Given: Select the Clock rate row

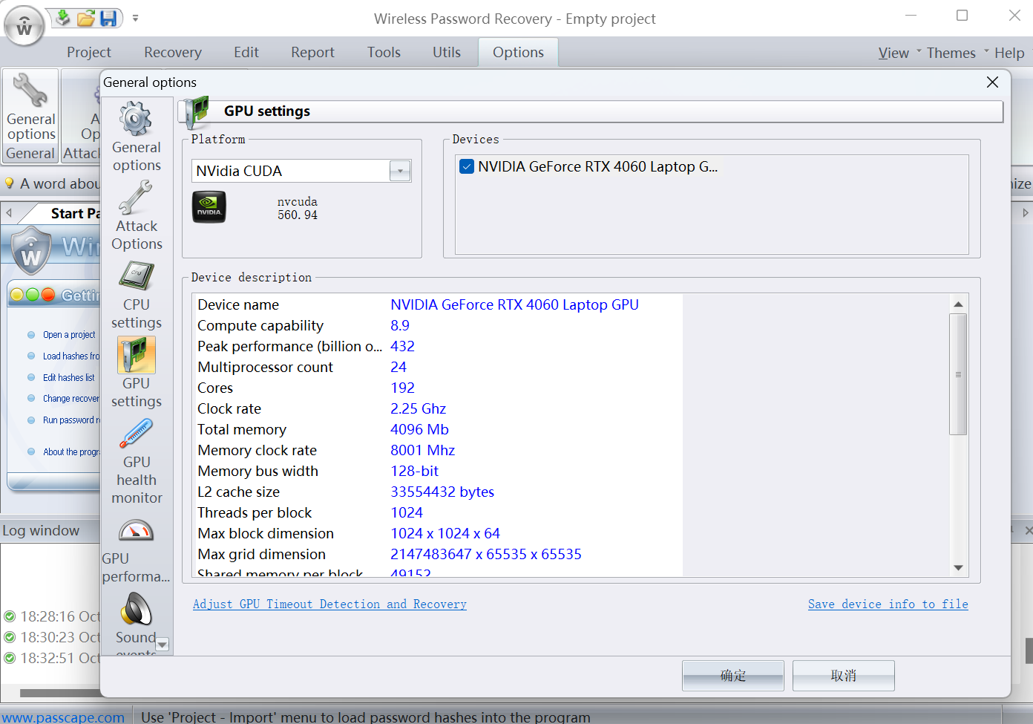Looking at the screenshot, I should 437,408.
